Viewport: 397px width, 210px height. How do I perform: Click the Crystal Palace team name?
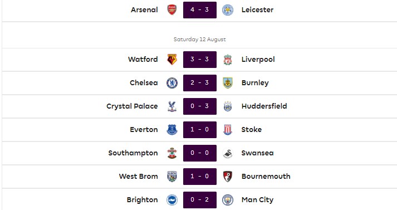point(132,106)
